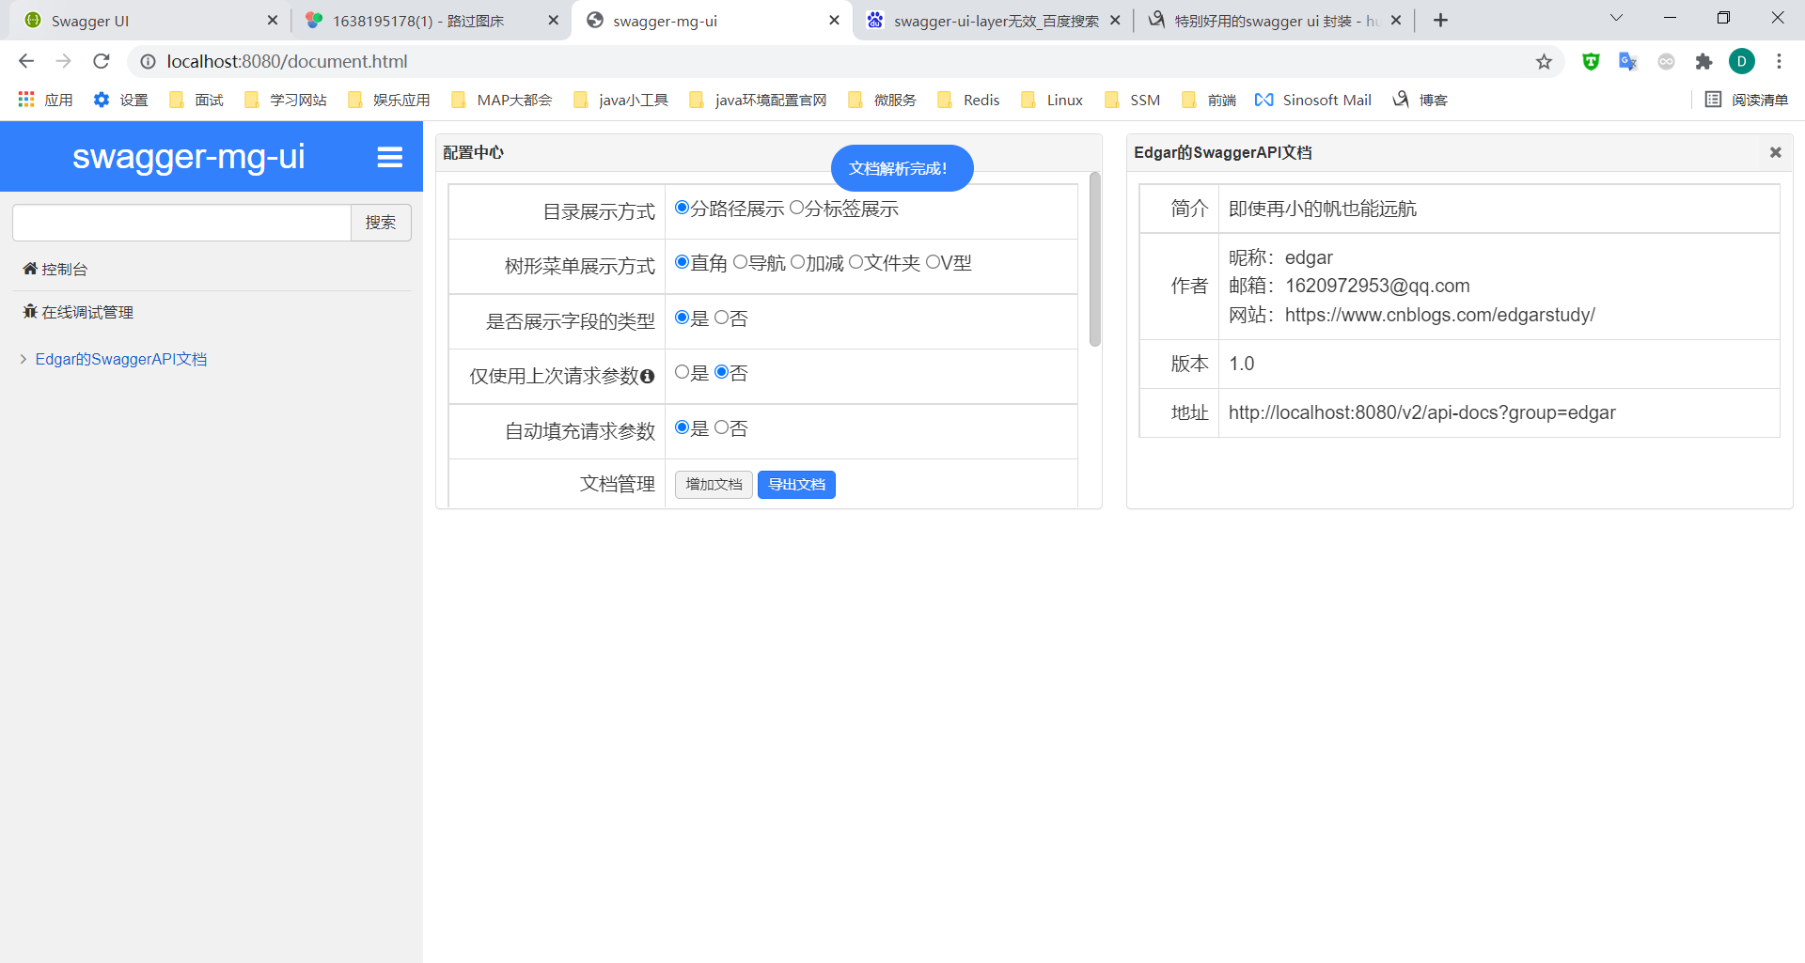
Task: Open Chrome's three-dot menu
Action: tap(1779, 62)
